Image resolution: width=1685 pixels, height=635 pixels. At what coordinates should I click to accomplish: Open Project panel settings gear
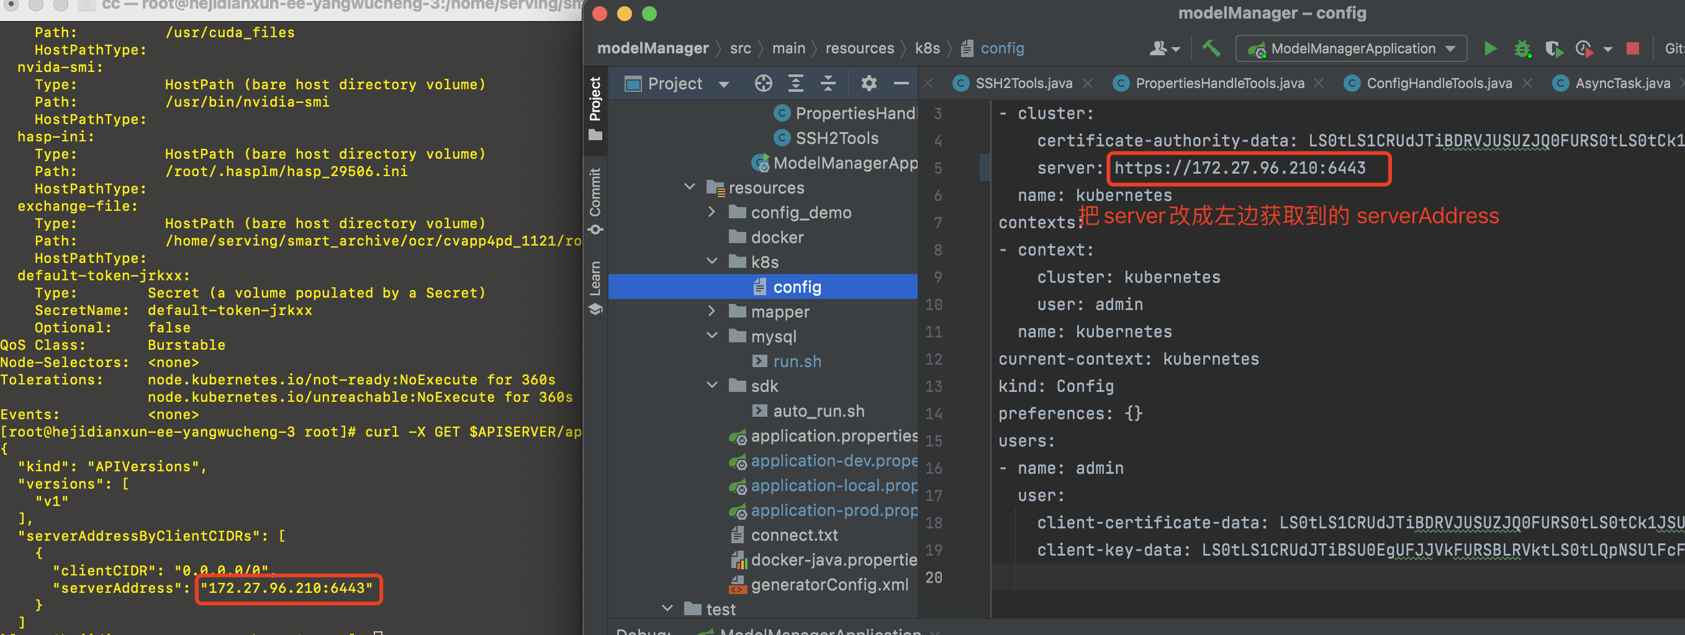(x=869, y=83)
